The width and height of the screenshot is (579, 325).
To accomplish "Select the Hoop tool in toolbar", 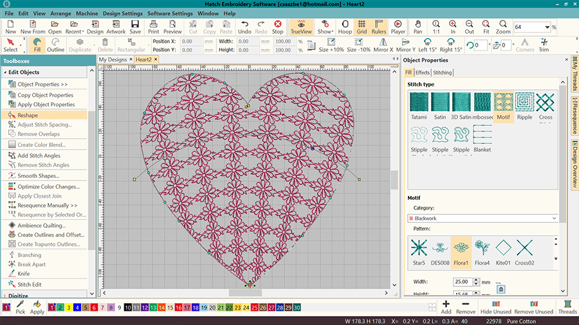I will click(x=345, y=26).
